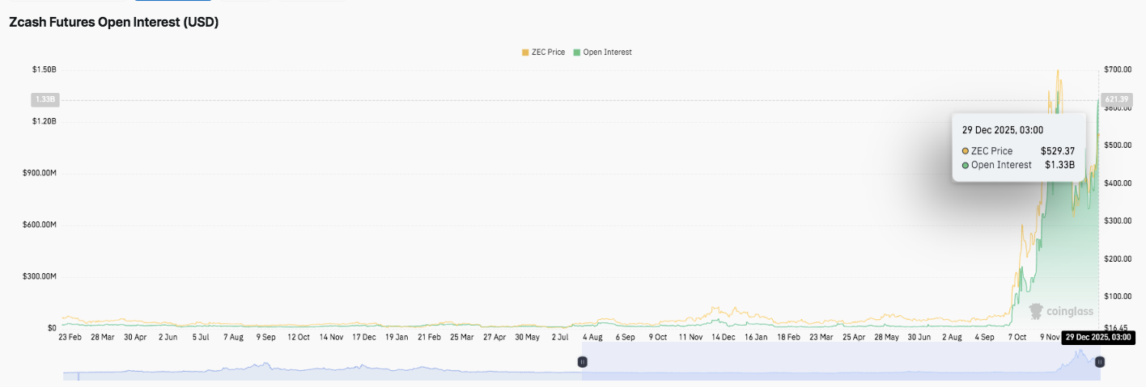This screenshot has height=387, width=1146.
Task: Click the 621.39 marker on right axis
Action: (1116, 99)
